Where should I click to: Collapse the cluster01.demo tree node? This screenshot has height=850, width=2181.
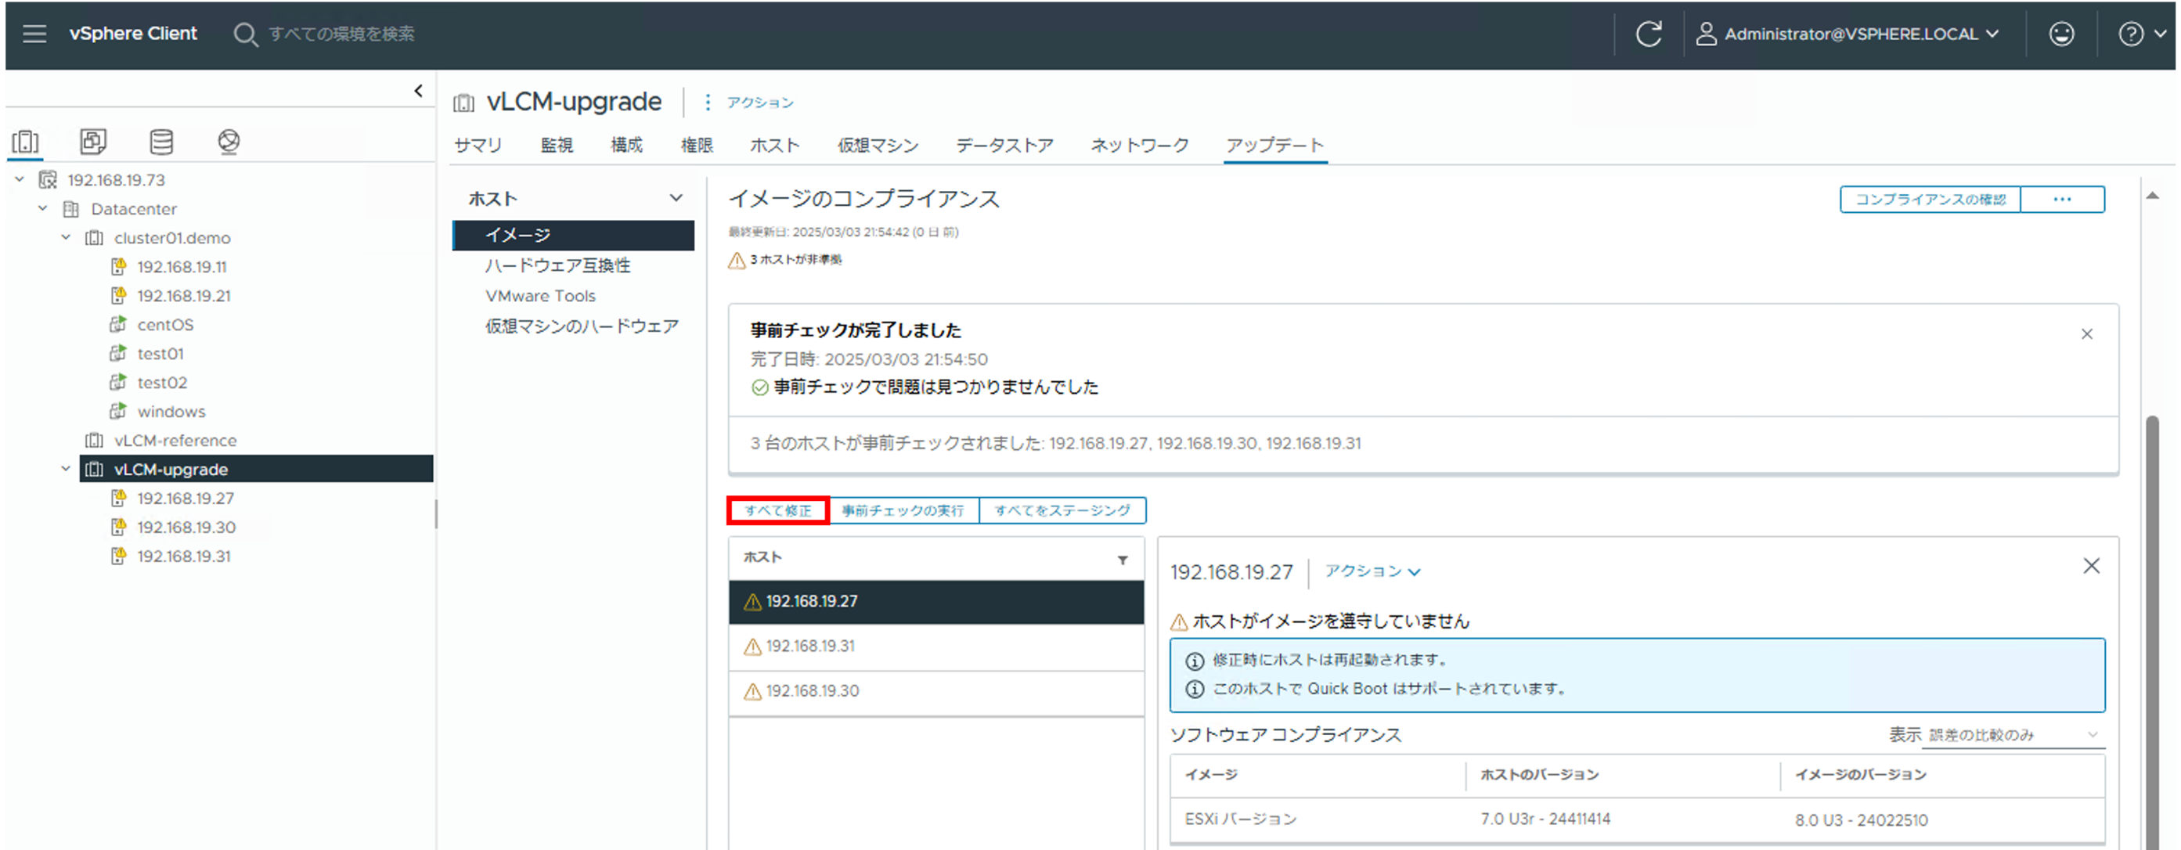(66, 238)
